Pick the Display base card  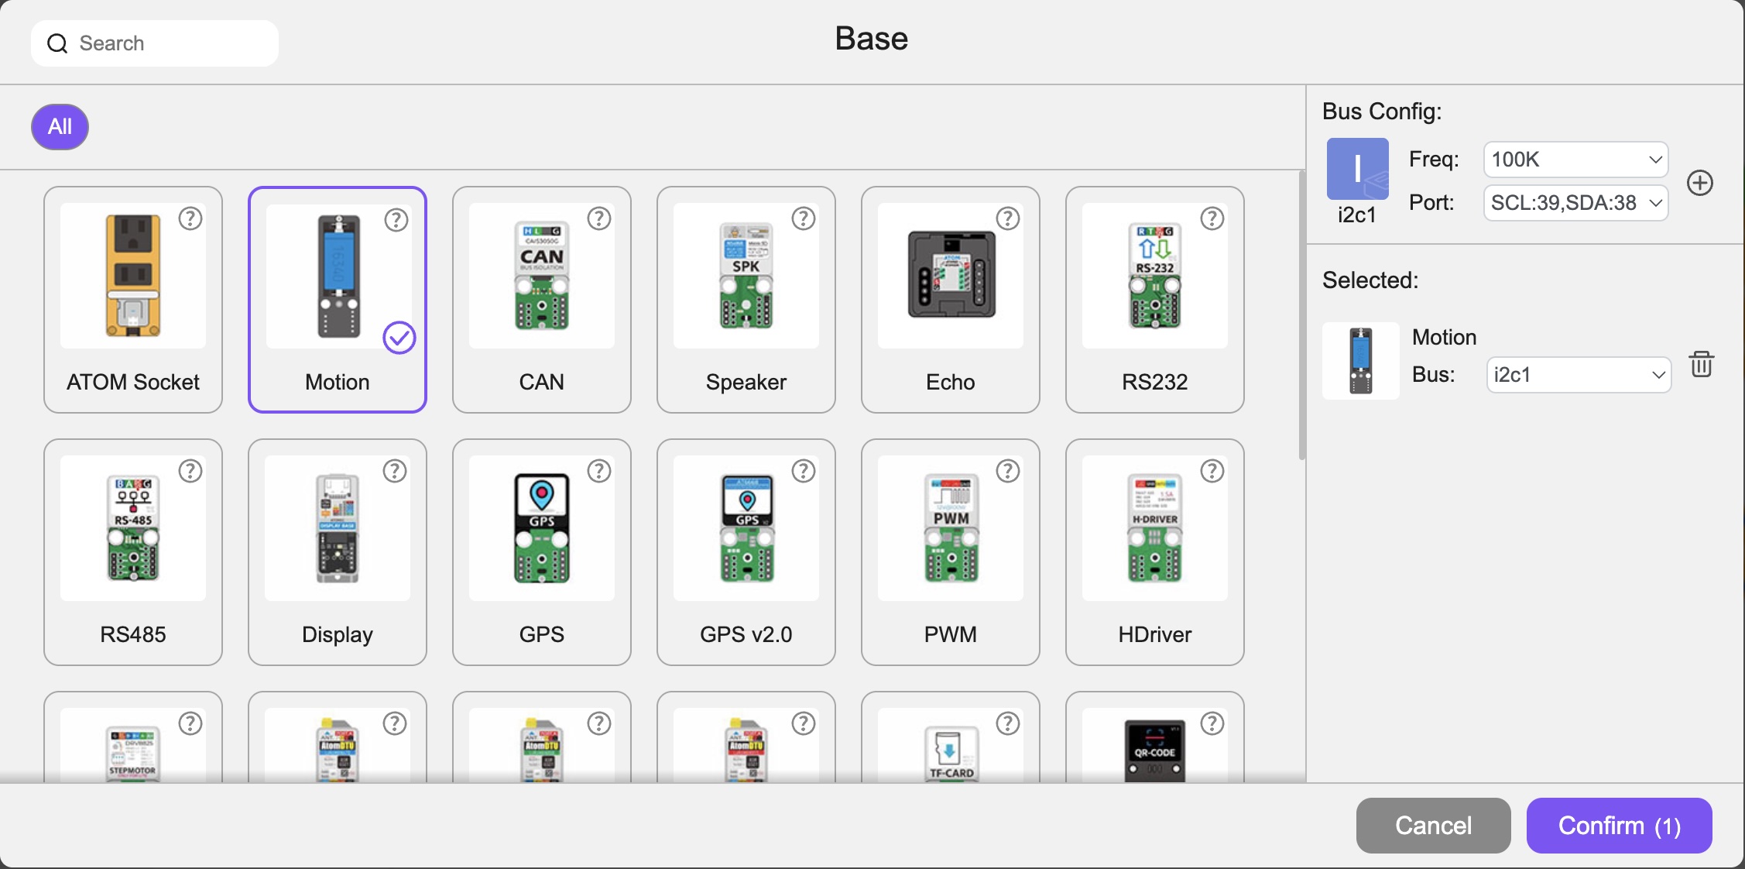(x=338, y=552)
